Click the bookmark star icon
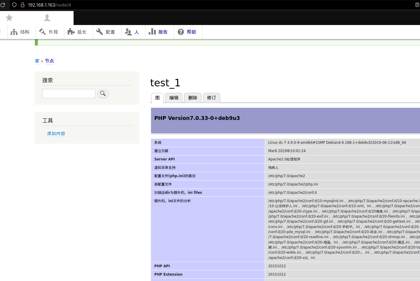Screen dimensions: 420x281 click(x=9, y=18)
